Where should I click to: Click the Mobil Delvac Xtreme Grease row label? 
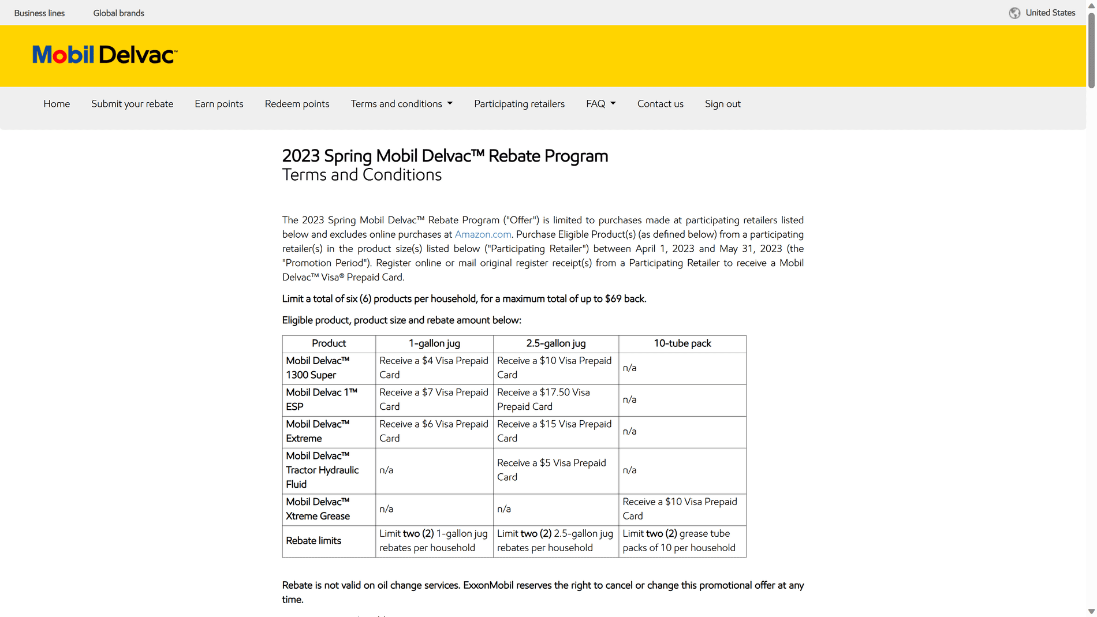click(x=329, y=509)
